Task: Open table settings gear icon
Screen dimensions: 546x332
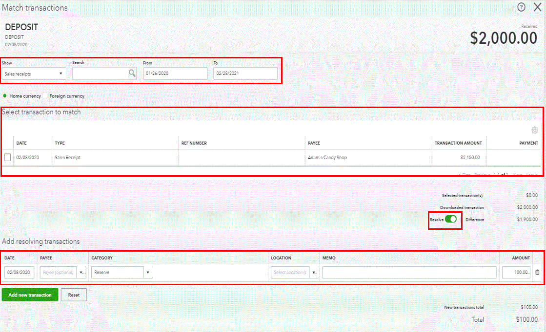Action: [x=534, y=130]
